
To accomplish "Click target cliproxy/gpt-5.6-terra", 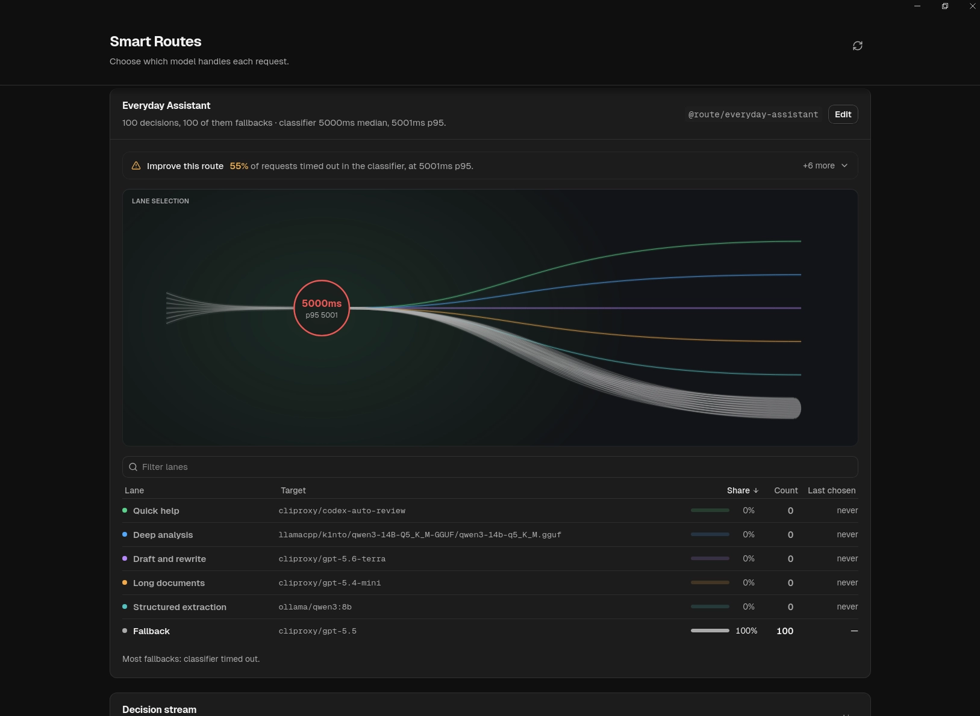I will pos(332,559).
